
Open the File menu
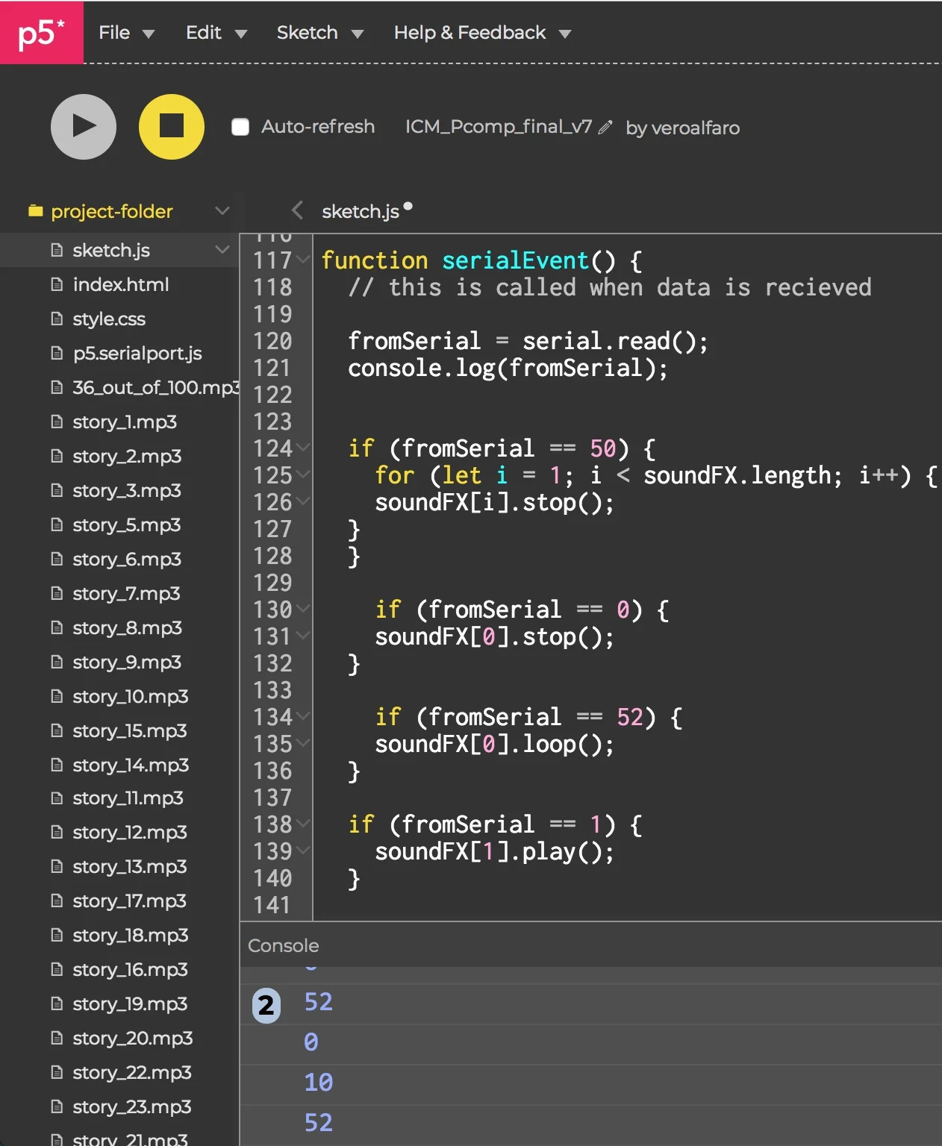[x=126, y=33]
